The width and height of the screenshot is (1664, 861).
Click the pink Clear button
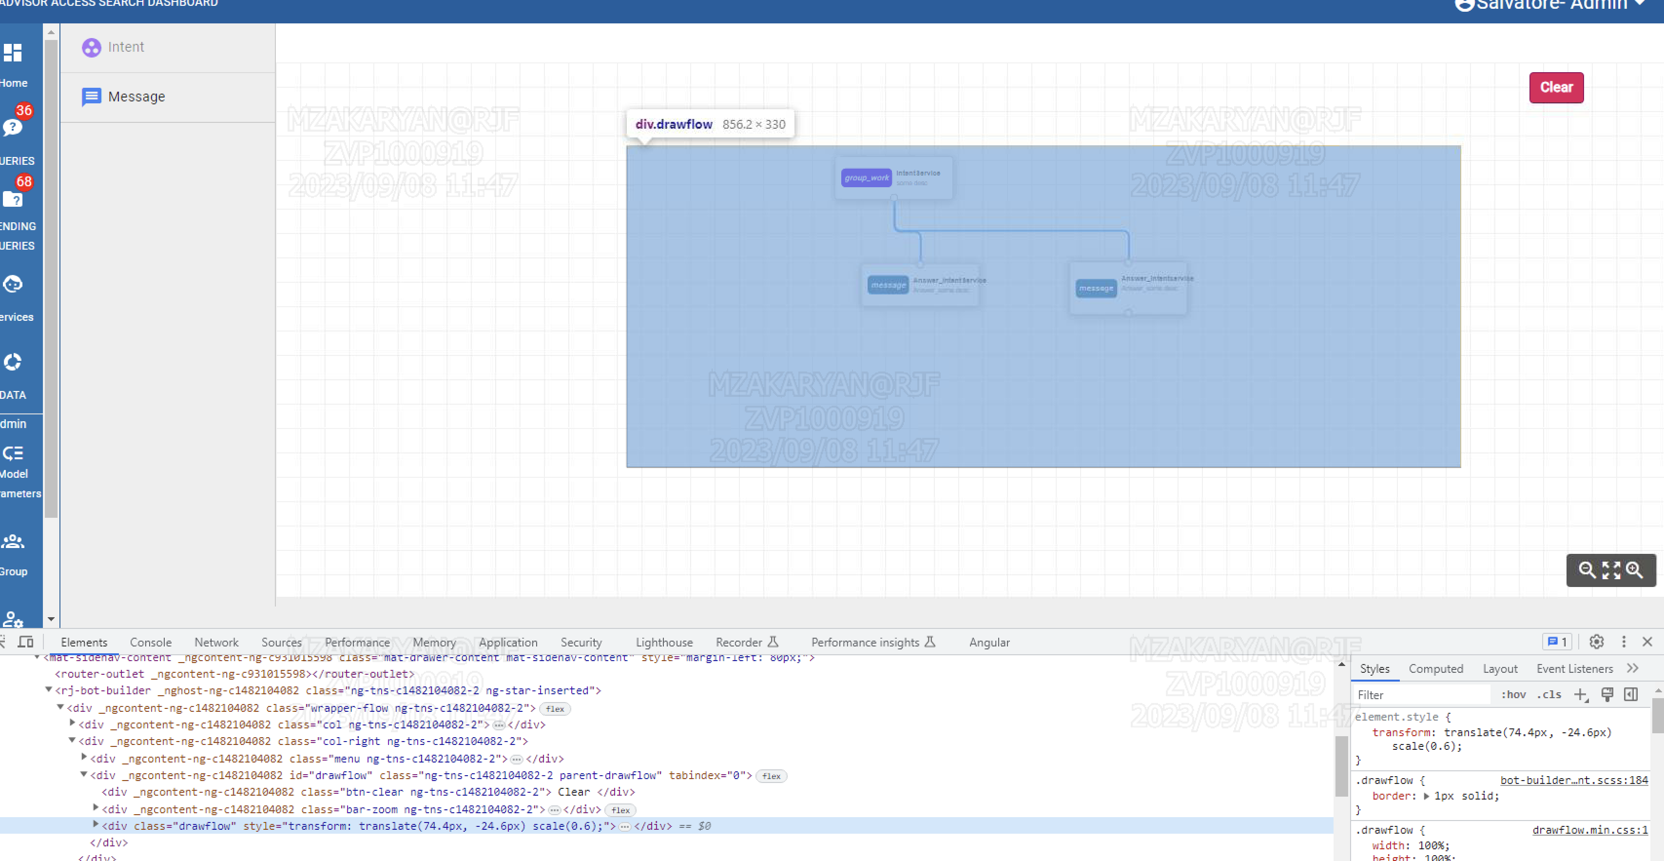[x=1556, y=87]
